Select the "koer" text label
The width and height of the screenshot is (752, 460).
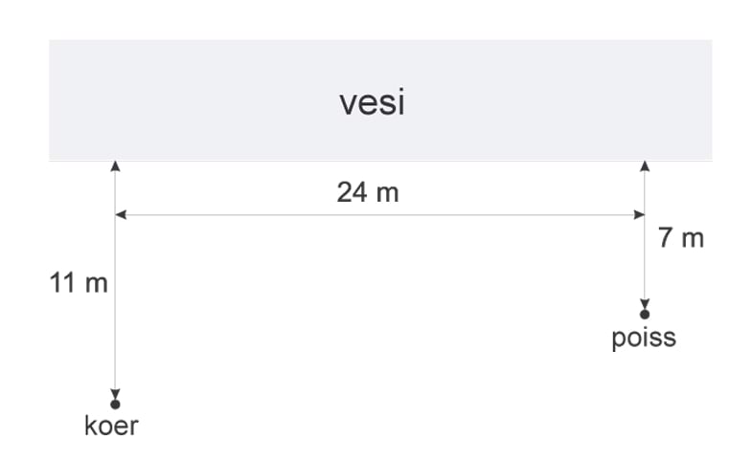111,426
